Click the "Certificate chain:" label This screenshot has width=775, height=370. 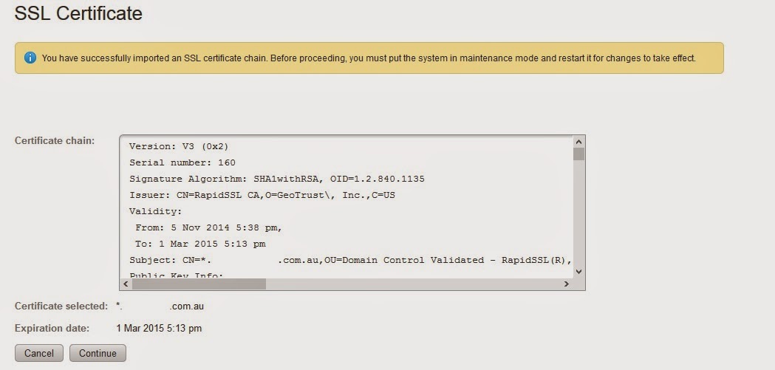click(55, 140)
